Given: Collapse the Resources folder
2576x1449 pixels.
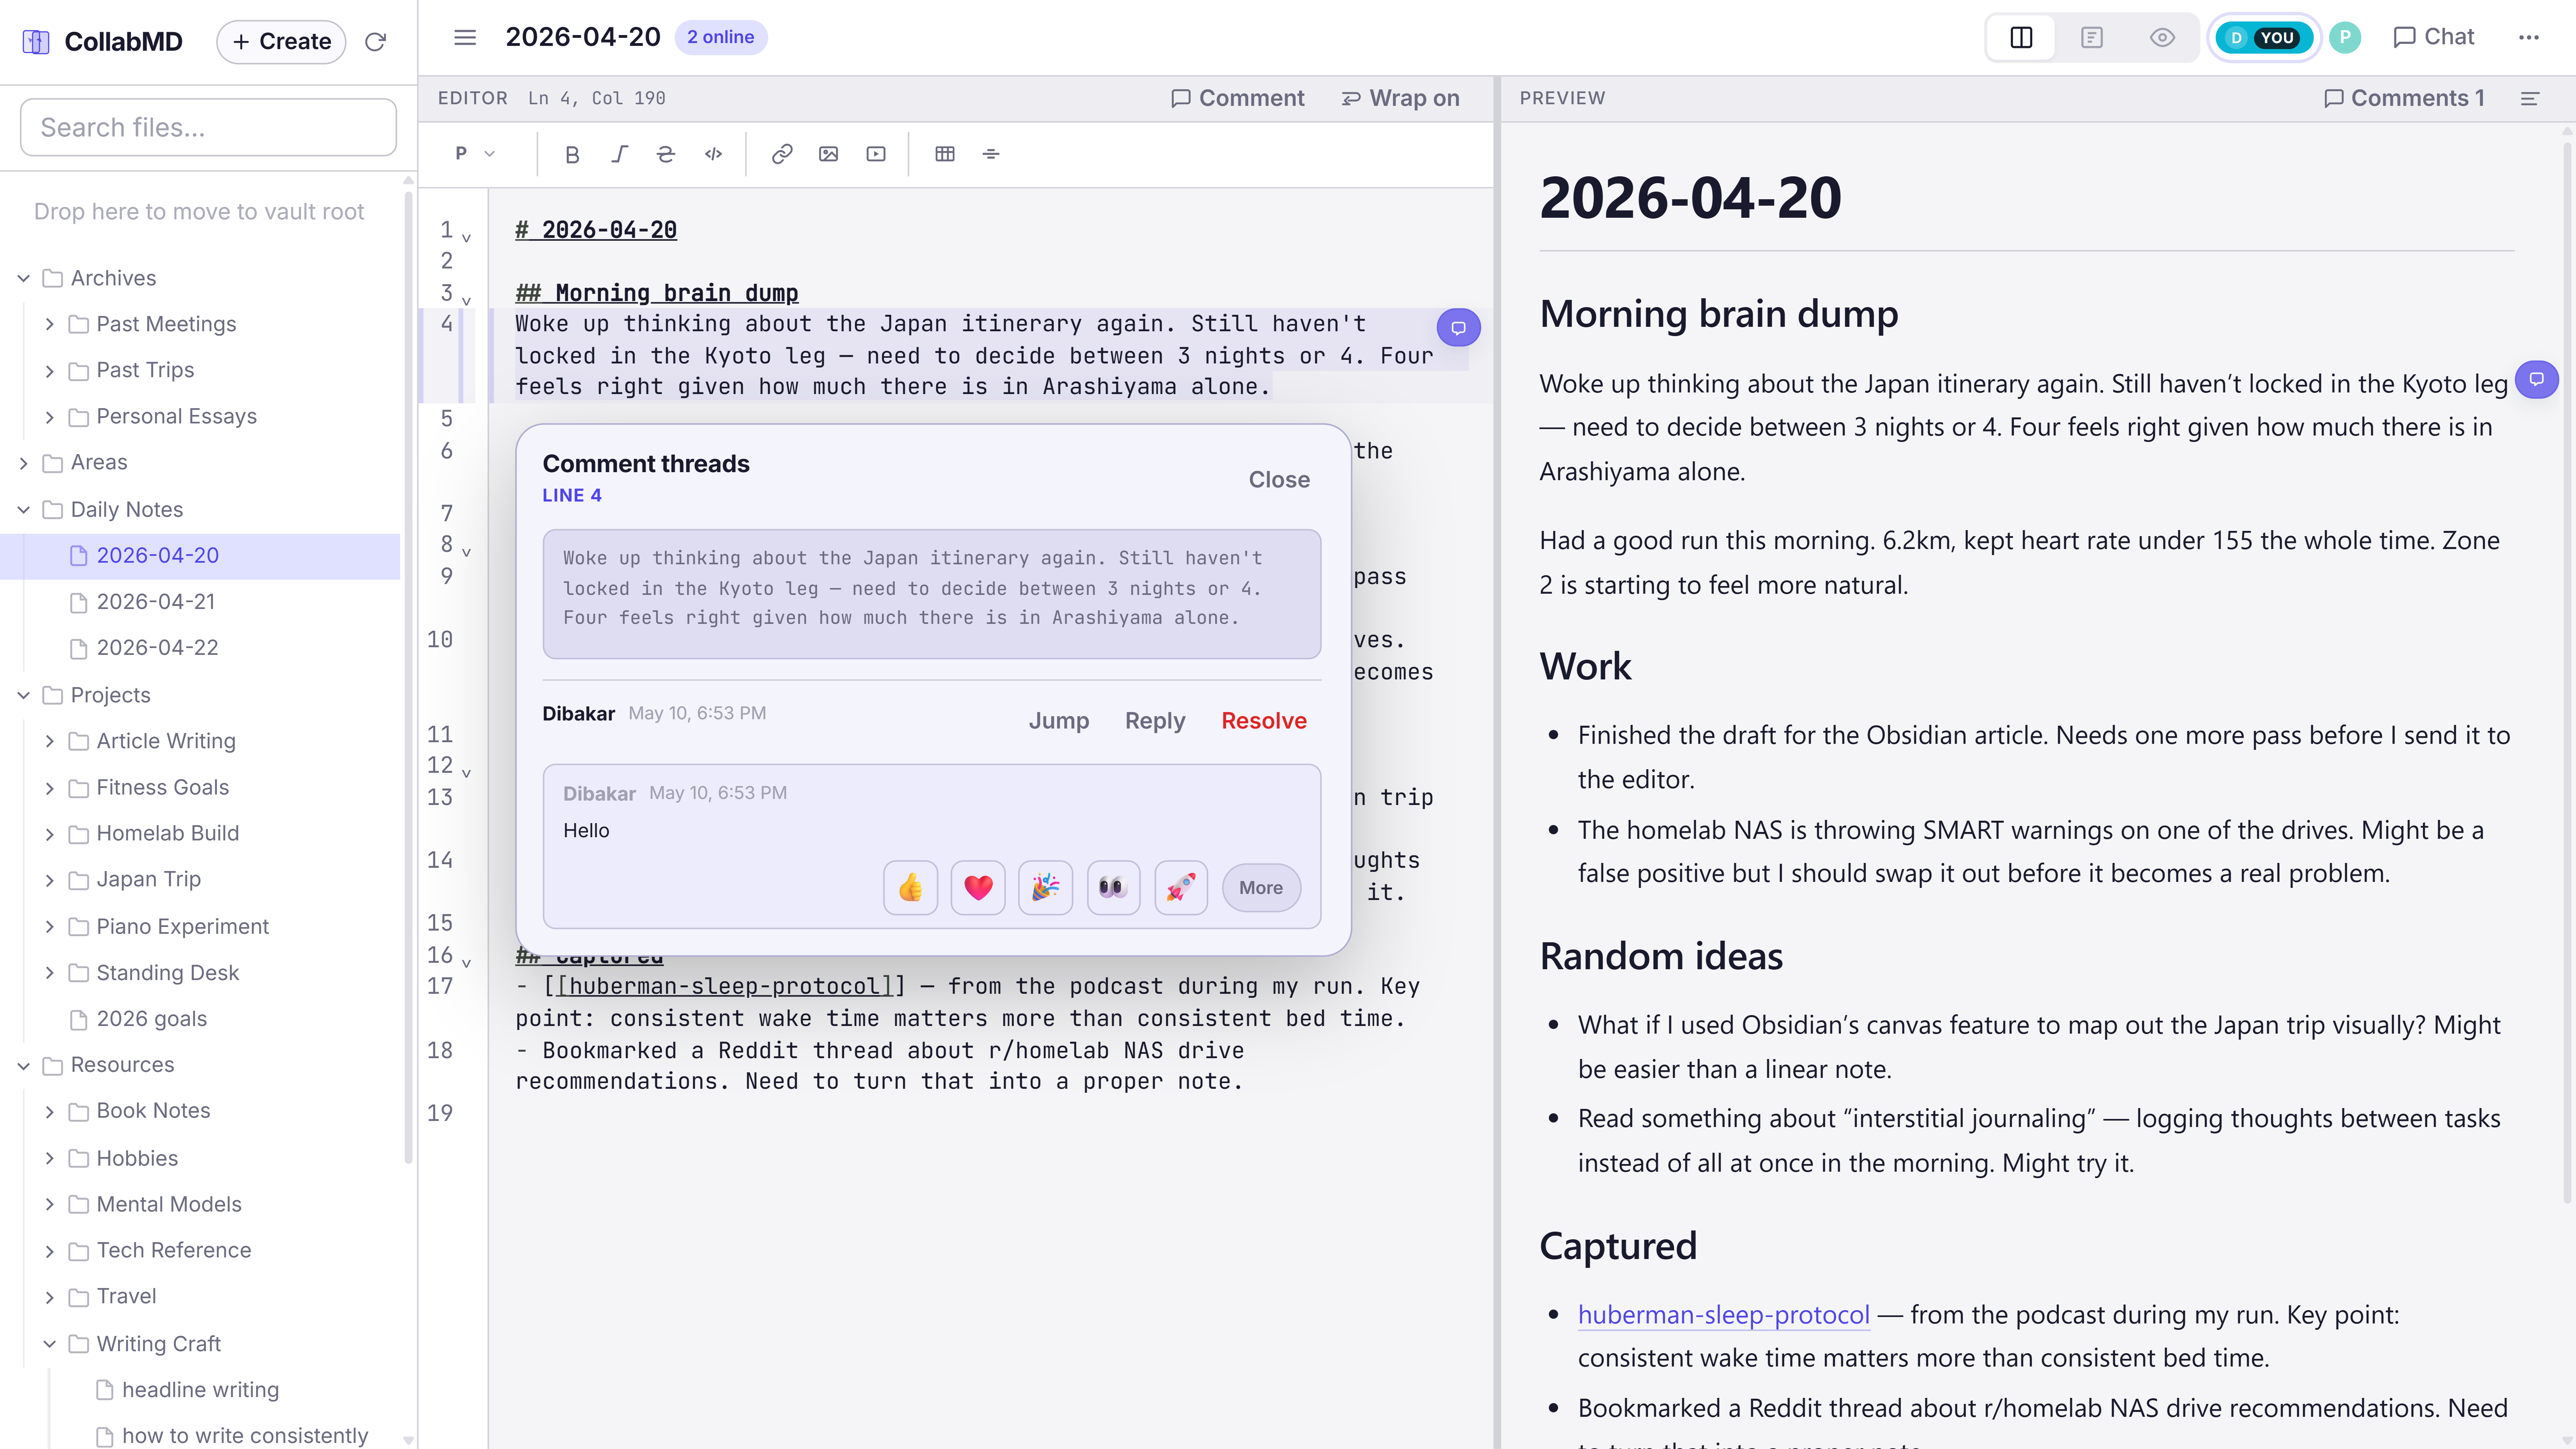Looking at the screenshot, I should pyautogui.click(x=24, y=1065).
